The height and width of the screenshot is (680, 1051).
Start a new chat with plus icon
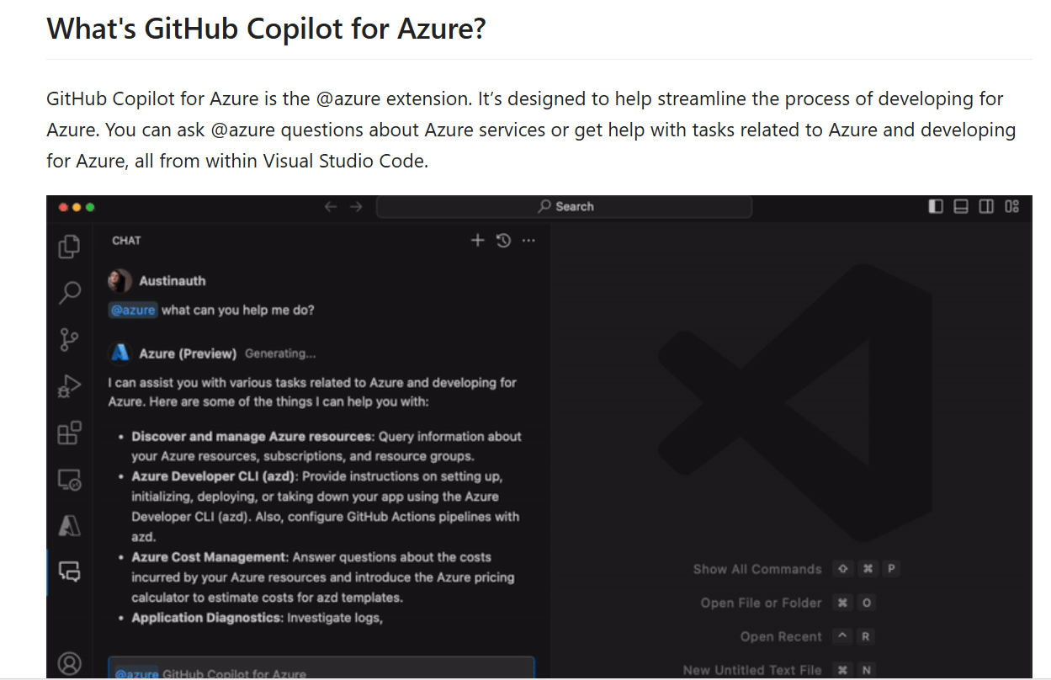click(477, 241)
